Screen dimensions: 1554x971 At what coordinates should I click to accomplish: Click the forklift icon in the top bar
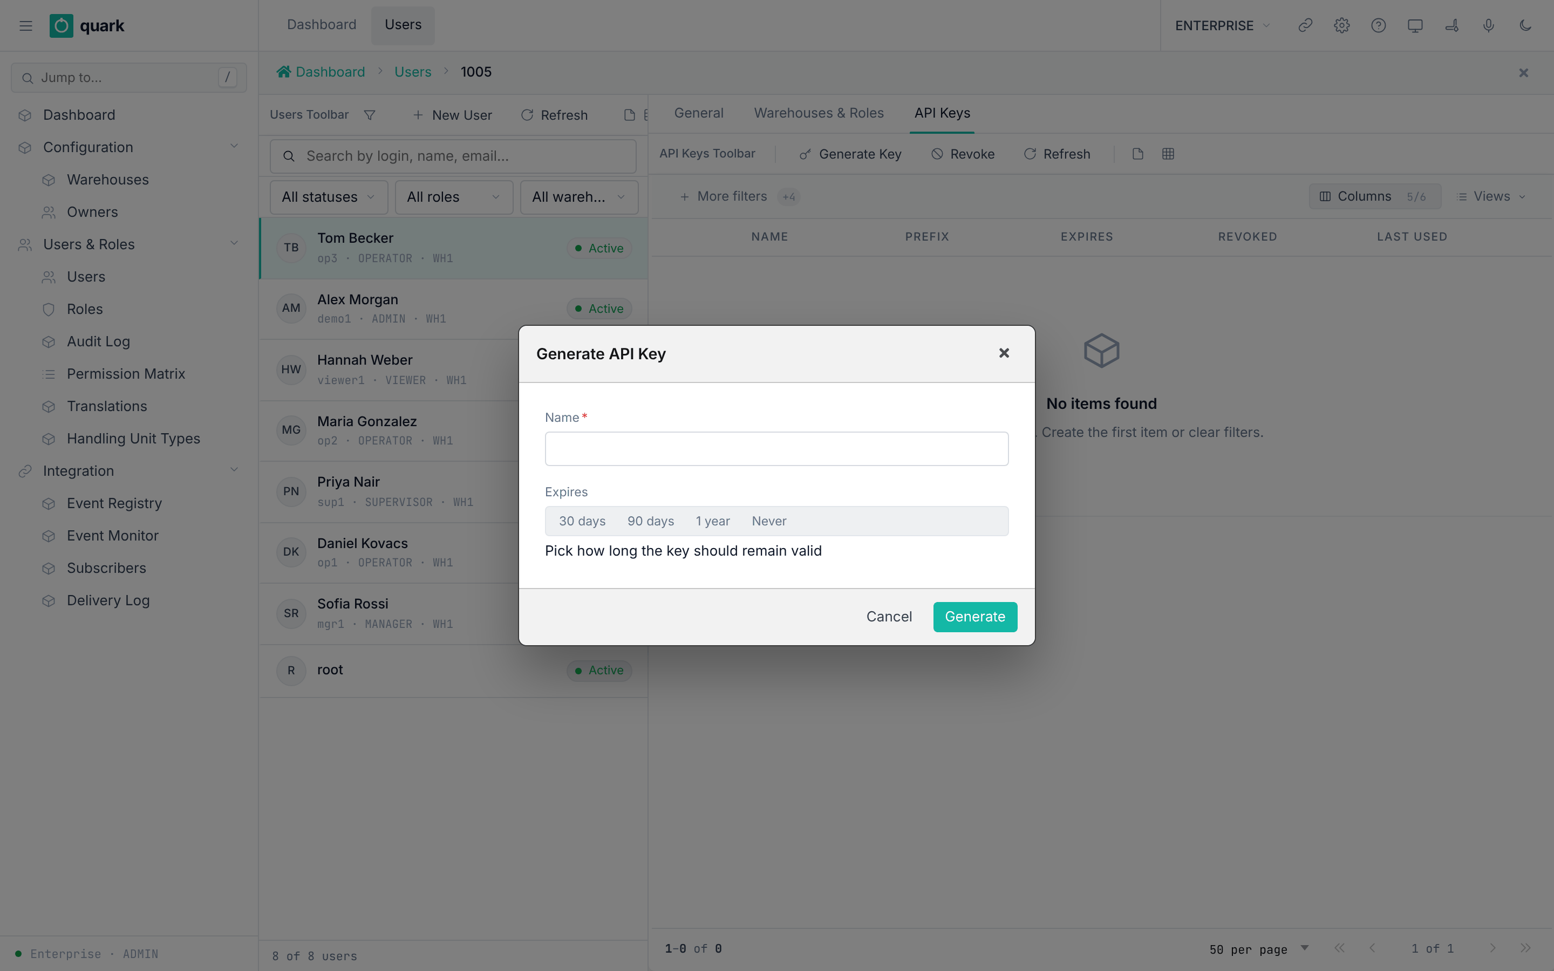point(1452,26)
